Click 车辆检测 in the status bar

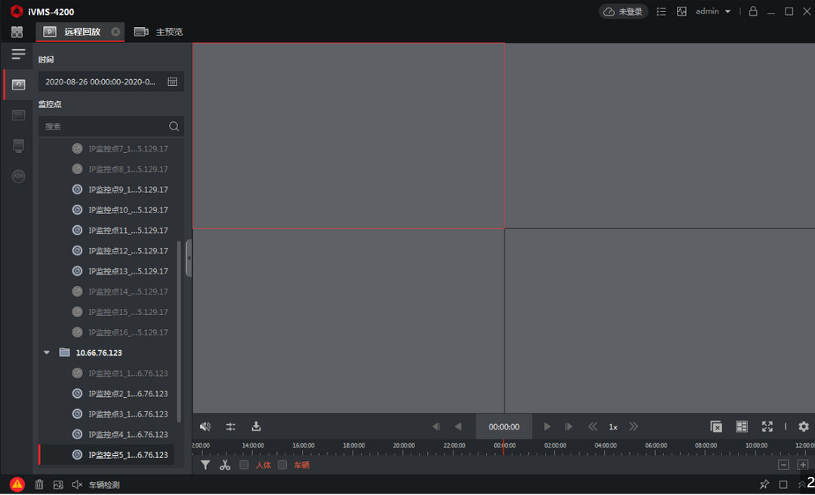click(x=105, y=484)
